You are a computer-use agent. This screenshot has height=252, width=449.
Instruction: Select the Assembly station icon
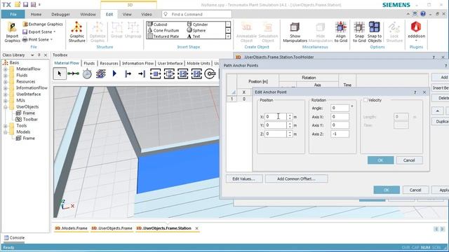point(183,73)
